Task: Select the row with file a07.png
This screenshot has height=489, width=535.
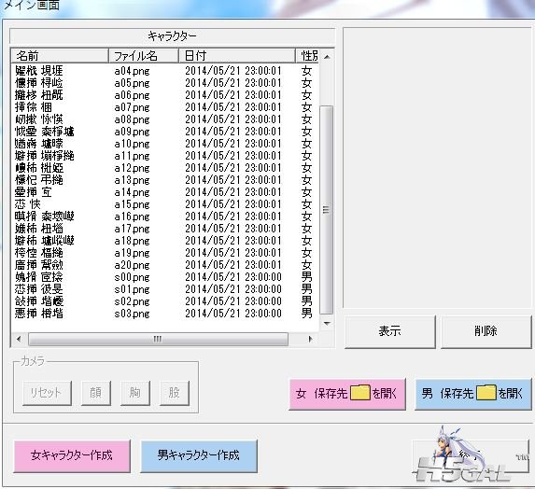Action: tap(165, 107)
